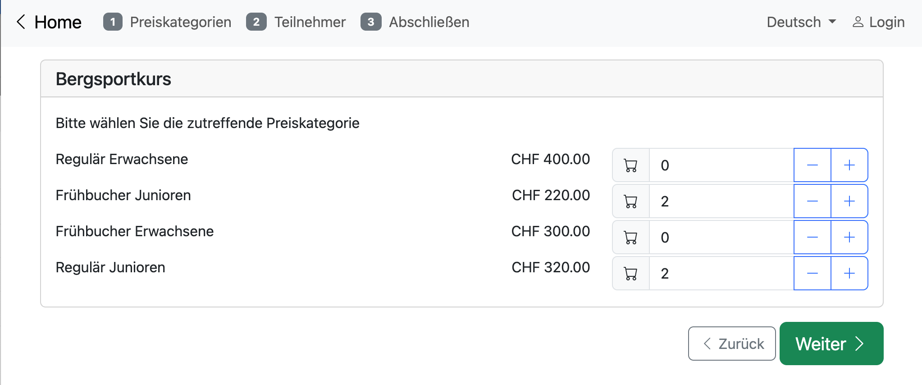Click cart icon for Regulär Junioren
Viewport: 922px width, 385px height.
coord(631,274)
